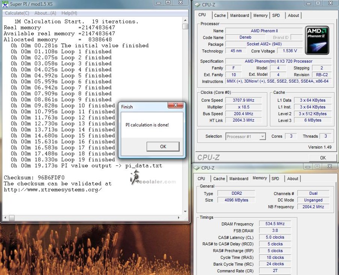Image resolution: width=339 pixels, height=275 pixels.
Task: Click Super PI horizontal scrollbar left arrow
Action: click(5, 218)
